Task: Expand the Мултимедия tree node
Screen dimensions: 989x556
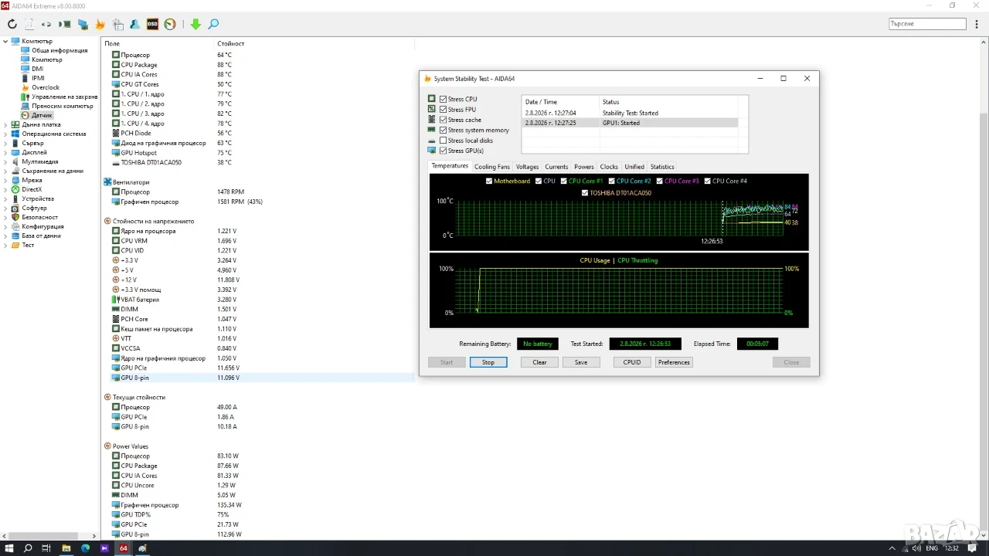Action: (6, 161)
